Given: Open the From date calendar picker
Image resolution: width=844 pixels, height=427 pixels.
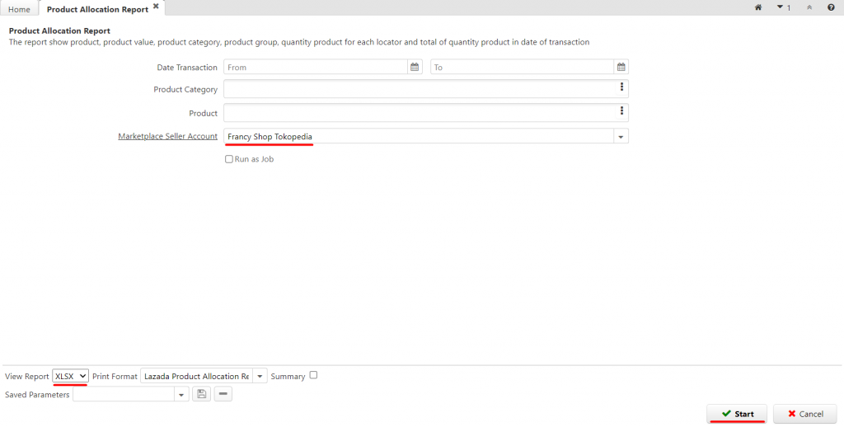Looking at the screenshot, I should click(415, 68).
